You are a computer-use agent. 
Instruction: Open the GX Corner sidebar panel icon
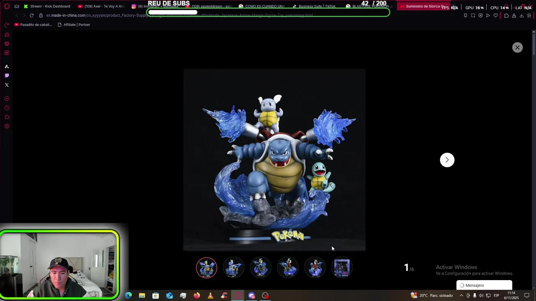coord(7,44)
